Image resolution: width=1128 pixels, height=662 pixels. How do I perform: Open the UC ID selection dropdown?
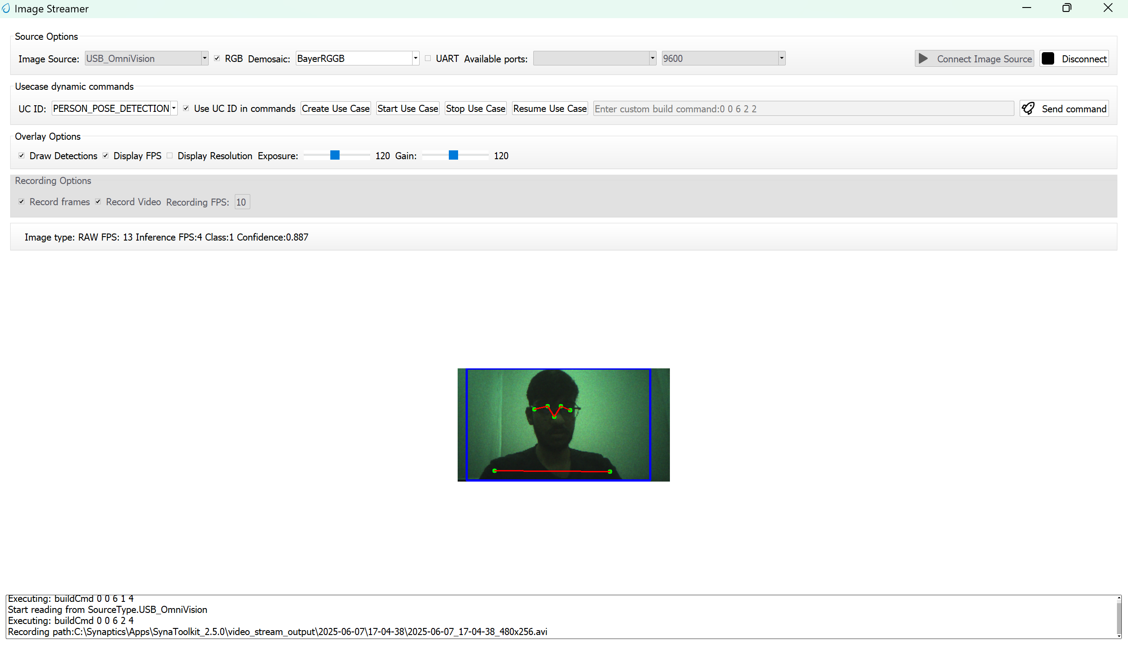[x=174, y=108]
